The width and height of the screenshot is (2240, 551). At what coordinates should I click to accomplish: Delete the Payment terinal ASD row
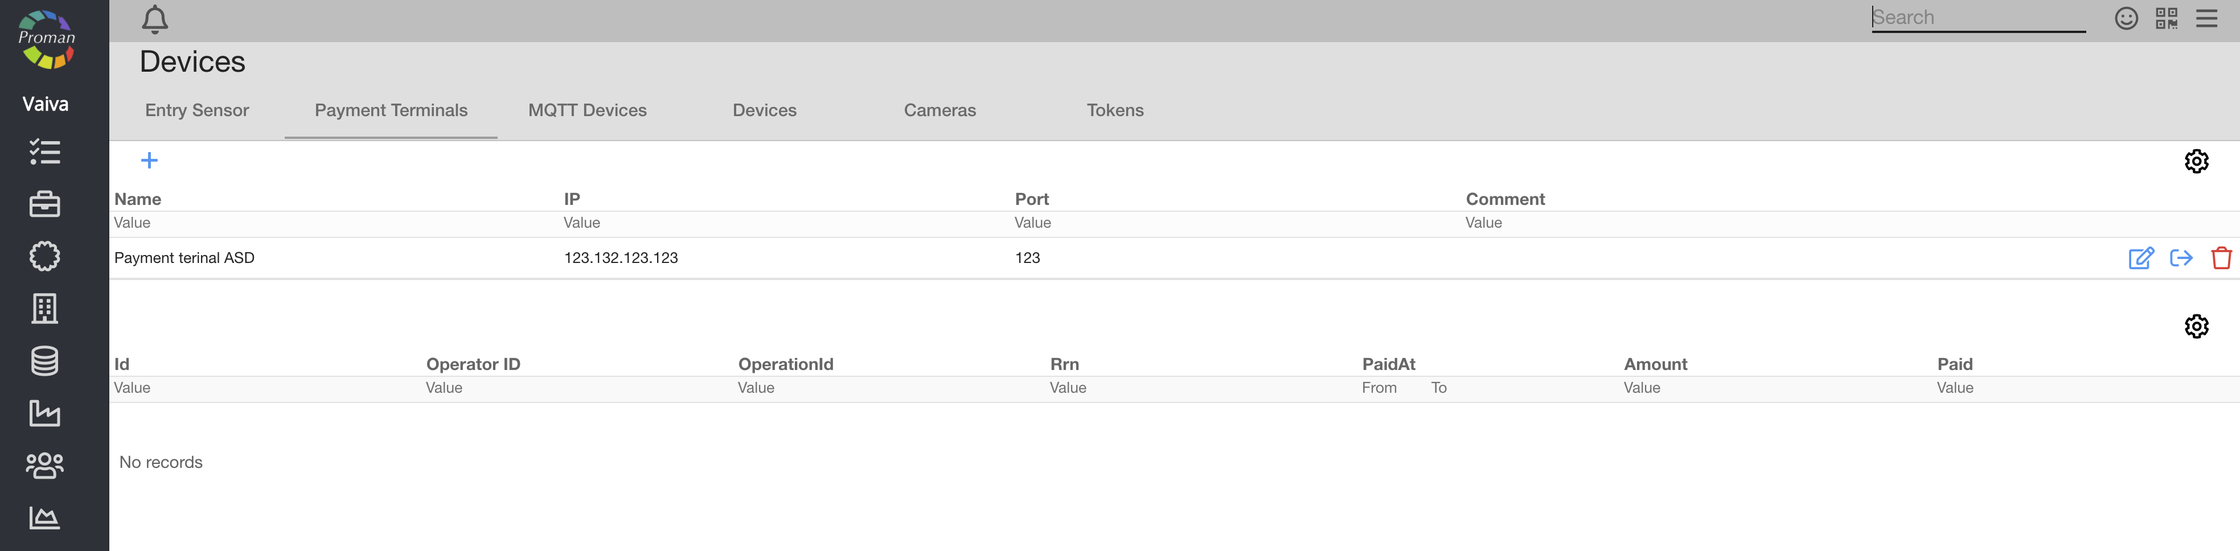pyautogui.click(x=2221, y=258)
